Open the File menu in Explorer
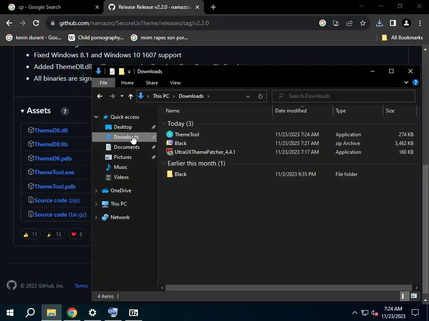This screenshot has width=429, height=321. pyautogui.click(x=103, y=83)
